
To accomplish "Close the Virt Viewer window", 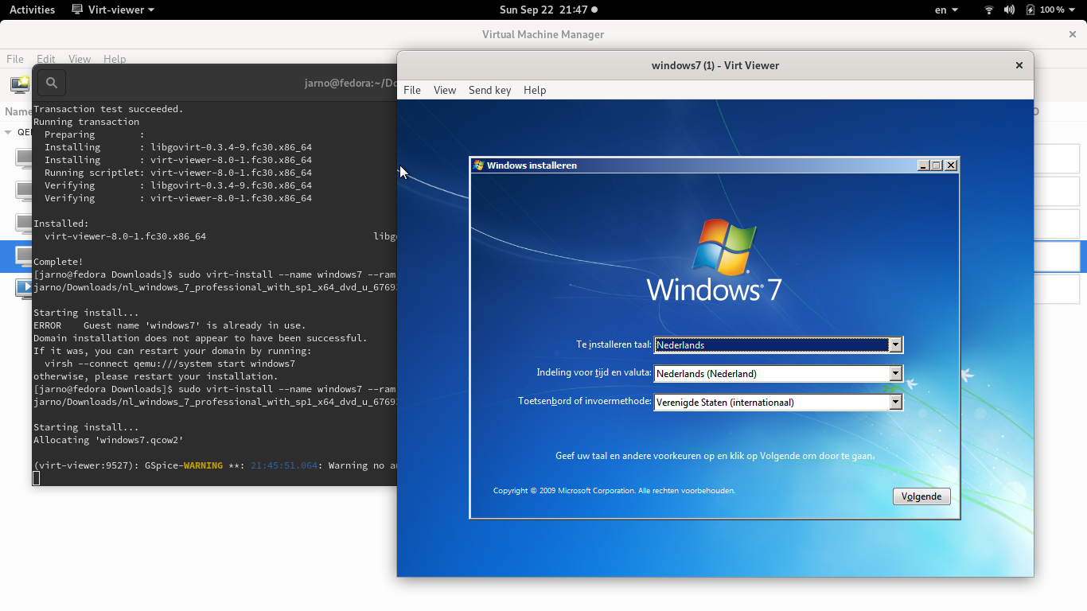I will coord(1019,65).
